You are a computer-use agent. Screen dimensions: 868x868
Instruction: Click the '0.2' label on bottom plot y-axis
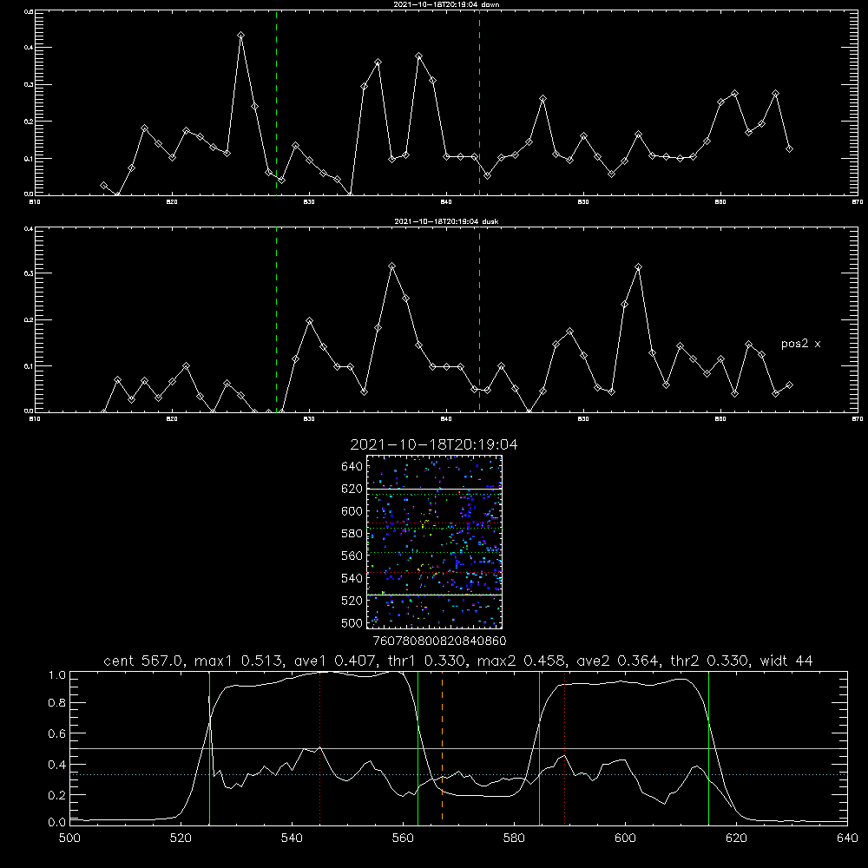57,795
